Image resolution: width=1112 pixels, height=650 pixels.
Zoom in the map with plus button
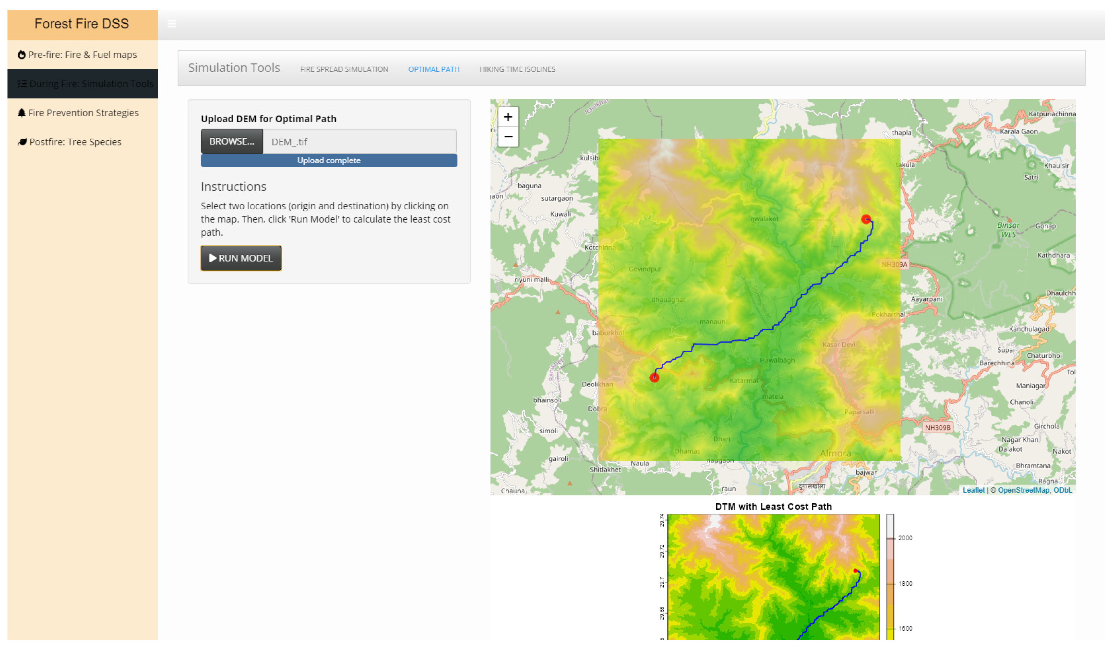[x=509, y=117]
